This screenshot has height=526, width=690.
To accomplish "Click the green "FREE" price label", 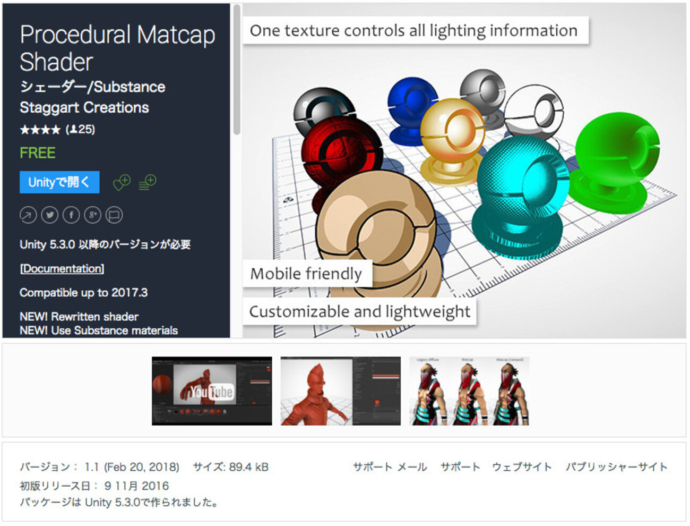I will coord(38,153).
